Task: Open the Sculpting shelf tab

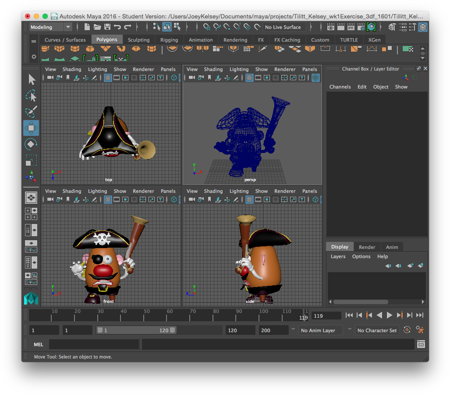Action: (x=138, y=40)
